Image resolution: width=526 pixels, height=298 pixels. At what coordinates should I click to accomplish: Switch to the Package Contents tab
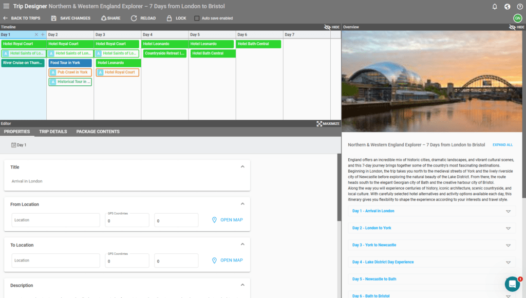(98, 132)
